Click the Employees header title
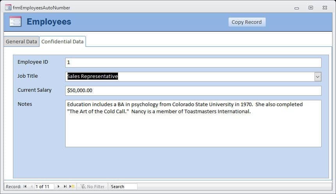Viewport: 336px width, 194px height. click(49, 21)
